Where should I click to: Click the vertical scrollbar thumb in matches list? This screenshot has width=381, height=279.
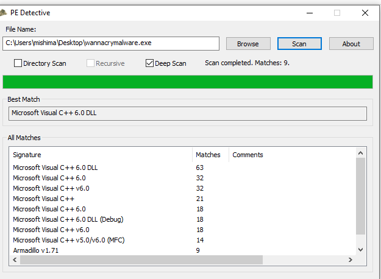[361, 196]
